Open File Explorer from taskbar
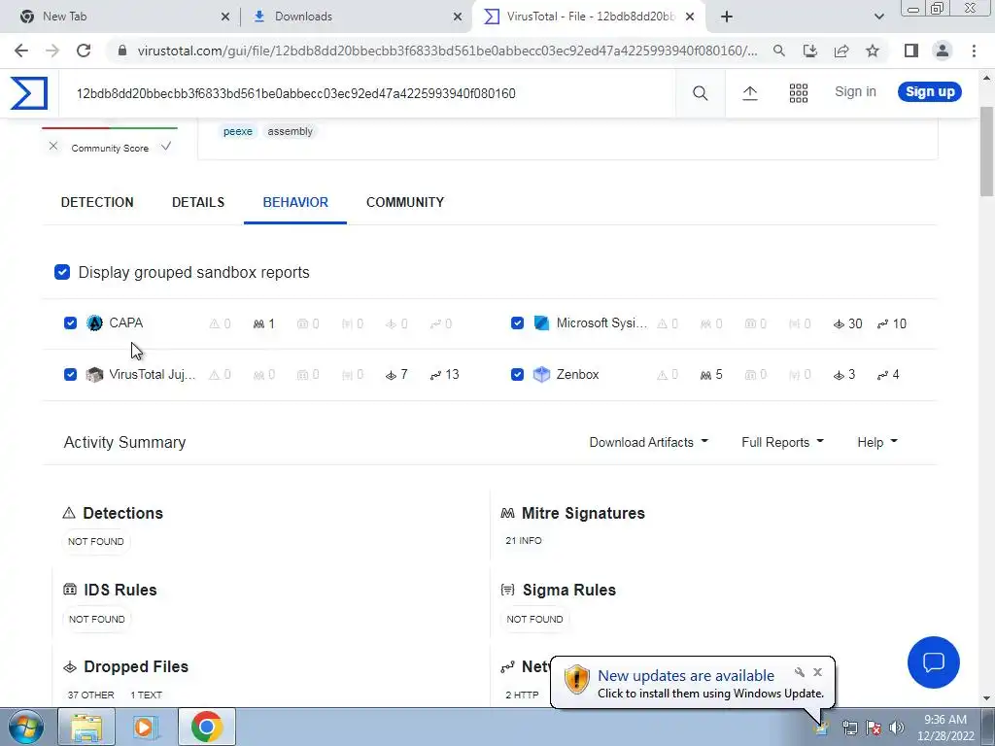Screen dimensions: 995x746 click(86, 727)
